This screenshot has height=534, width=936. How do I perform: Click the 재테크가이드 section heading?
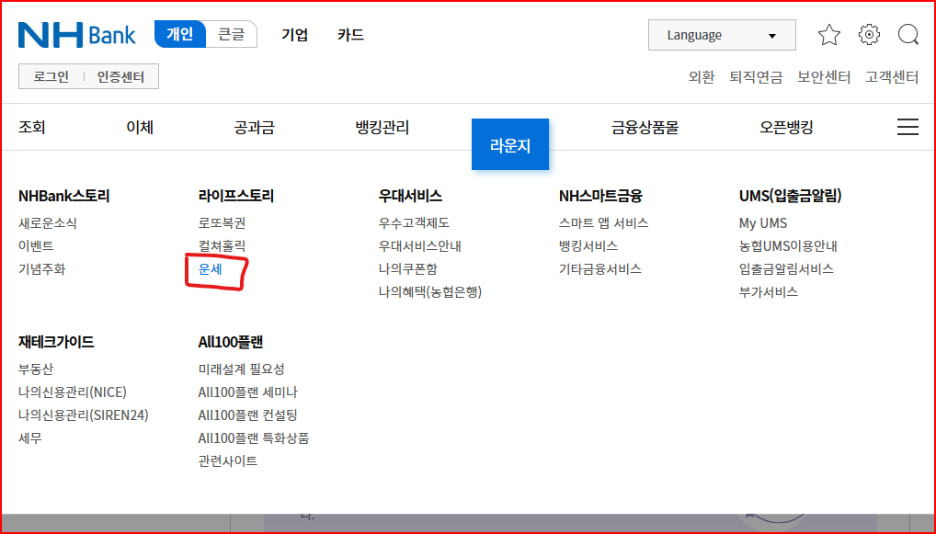[x=56, y=342]
